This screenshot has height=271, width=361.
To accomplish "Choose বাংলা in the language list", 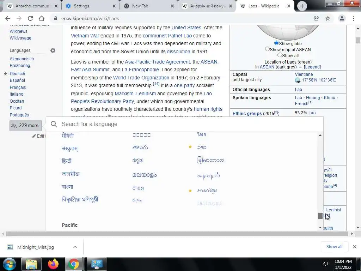I will click(x=67, y=187).
